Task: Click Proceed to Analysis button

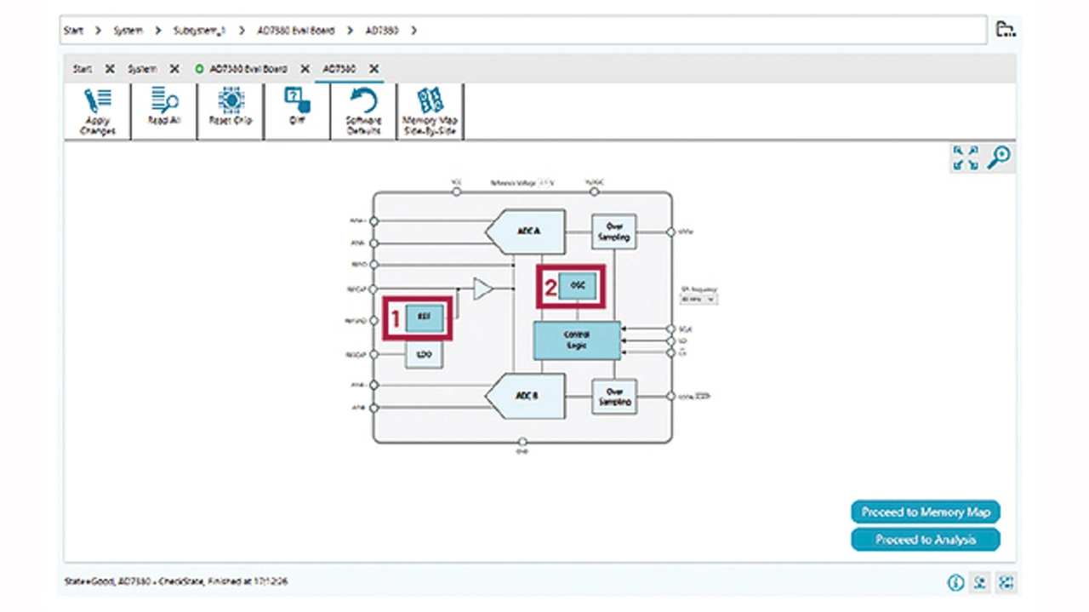Action: pyautogui.click(x=925, y=540)
